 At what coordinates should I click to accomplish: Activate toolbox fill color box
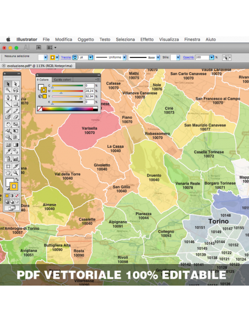click(9, 182)
